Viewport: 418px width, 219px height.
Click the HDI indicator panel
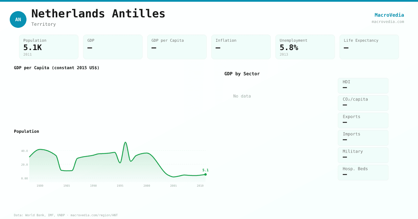tap(363, 86)
